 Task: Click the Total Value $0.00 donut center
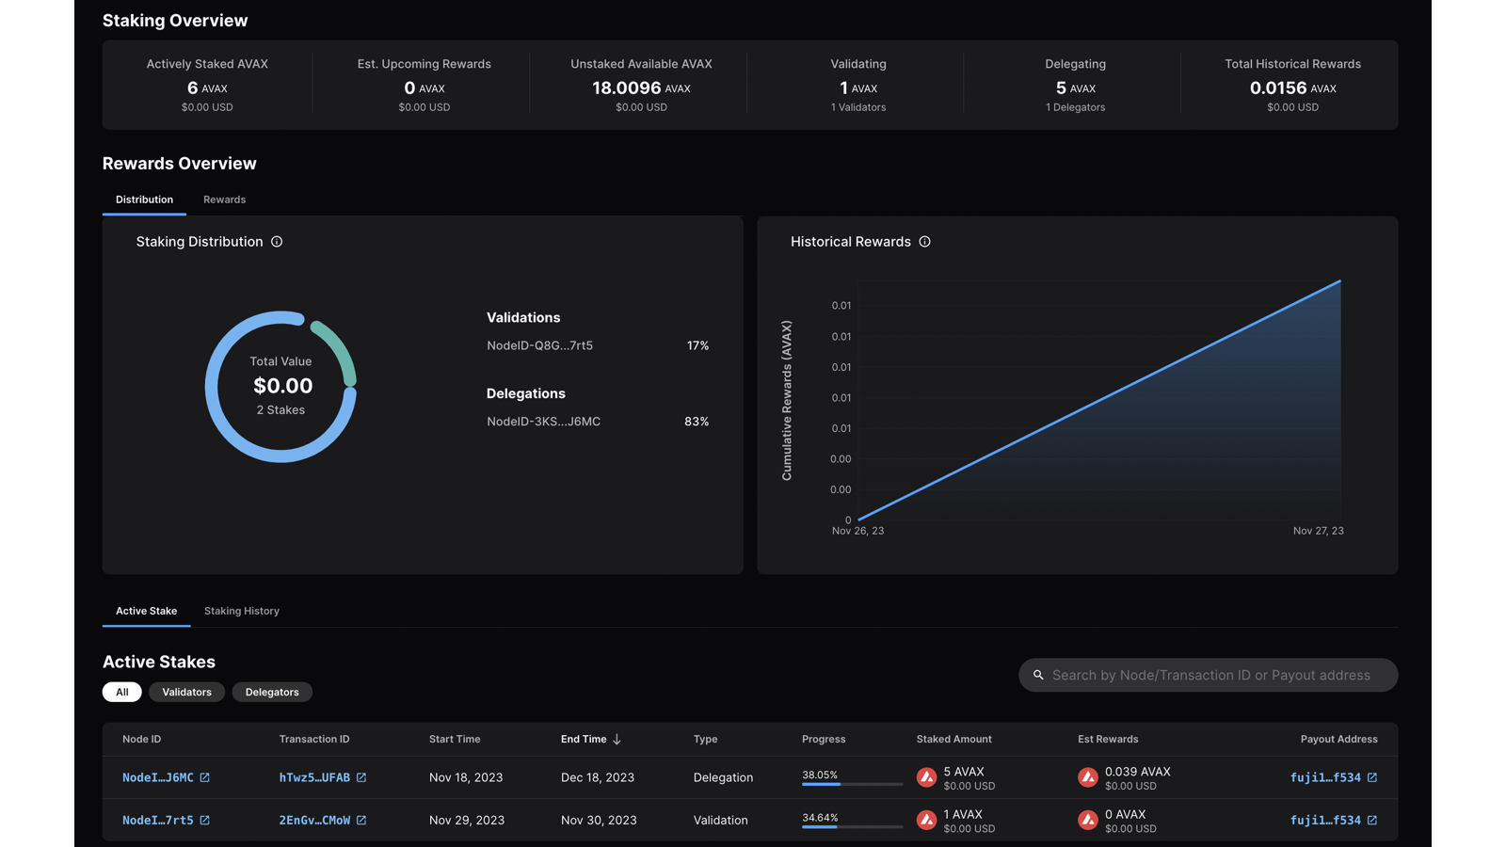282,386
